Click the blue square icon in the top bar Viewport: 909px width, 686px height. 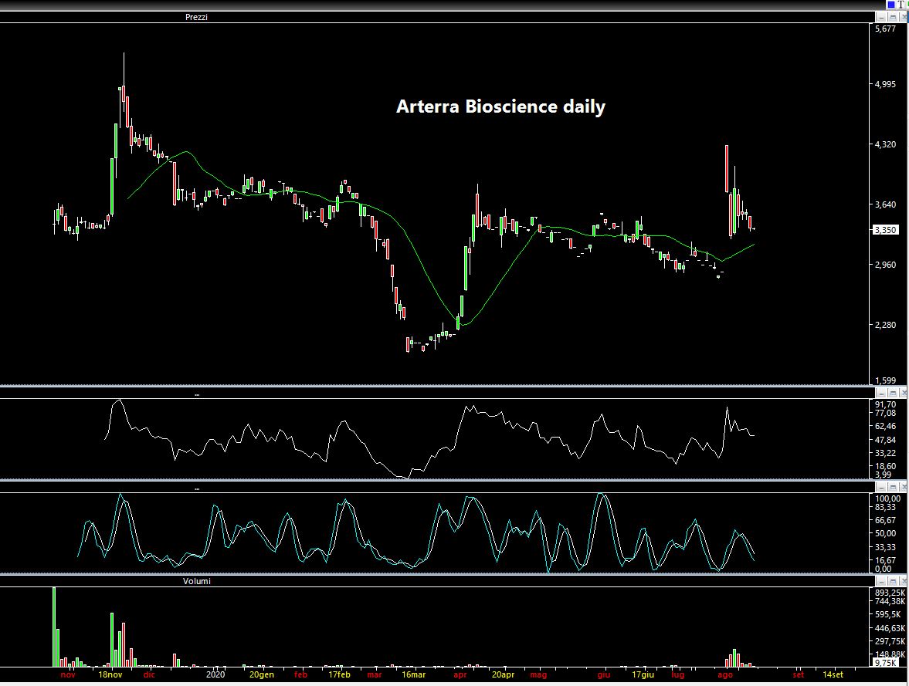point(891,5)
